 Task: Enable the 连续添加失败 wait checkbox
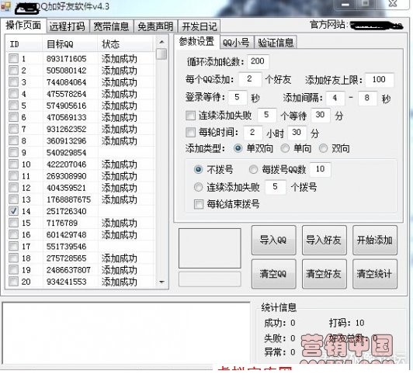tap(190, 116)
